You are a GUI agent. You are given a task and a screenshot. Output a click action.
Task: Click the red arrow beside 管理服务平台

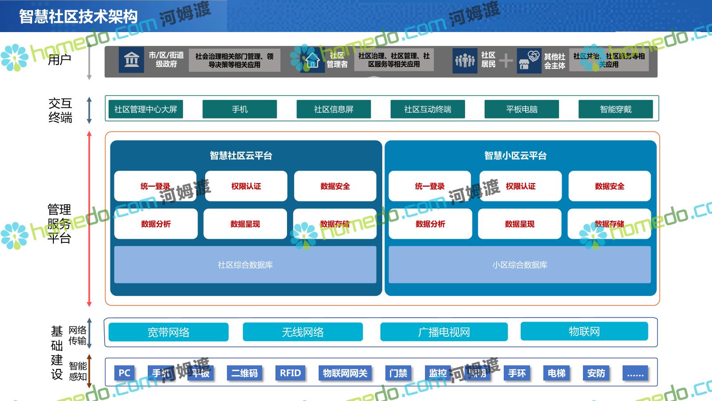click(89, 218)
